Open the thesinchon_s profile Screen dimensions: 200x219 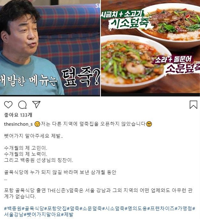[18, 124]
